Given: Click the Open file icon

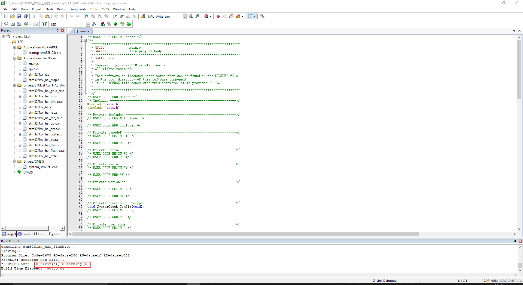Looking at the screenshot, I should [13, 16].
